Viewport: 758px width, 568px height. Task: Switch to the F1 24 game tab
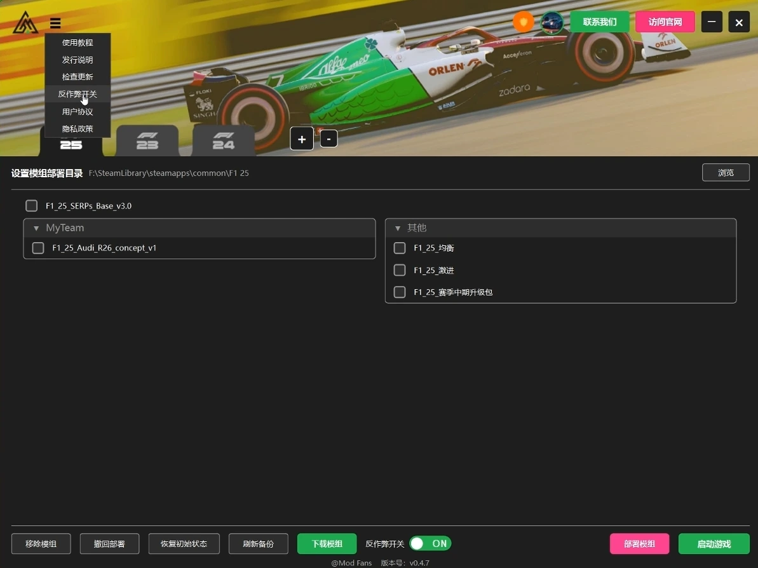click(224, 140)
